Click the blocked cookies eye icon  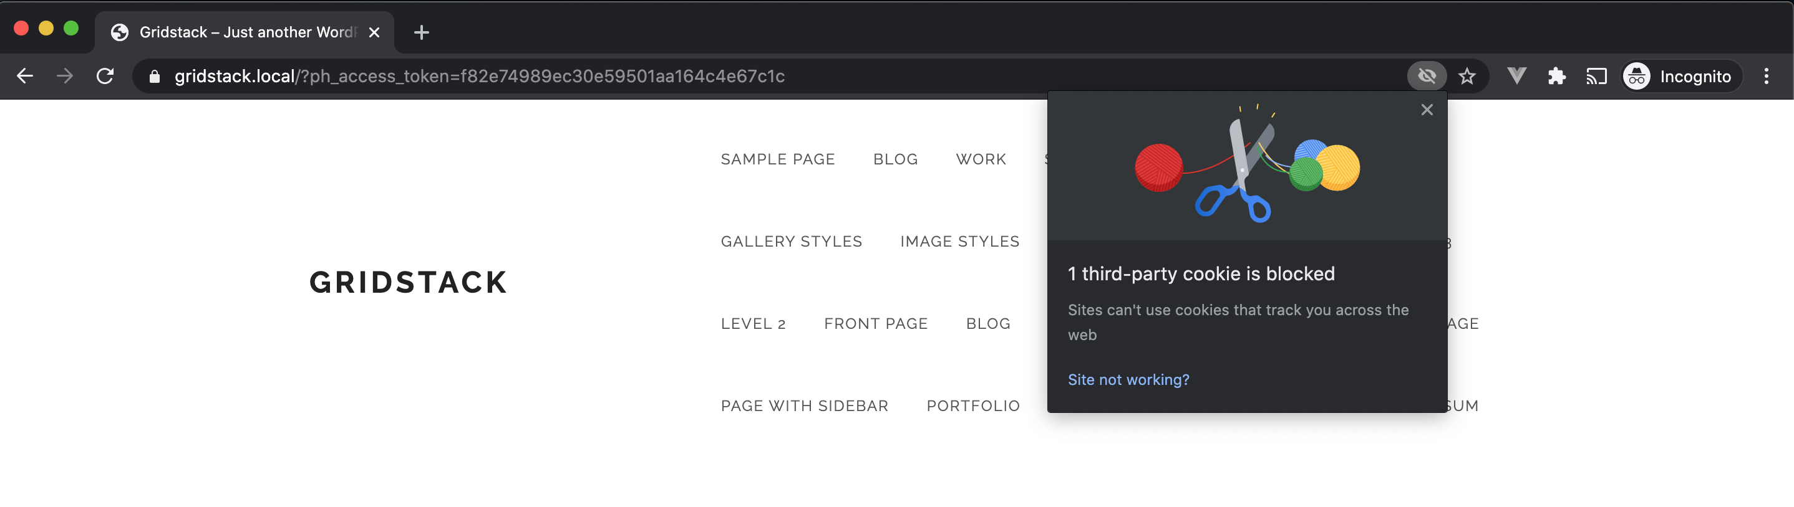tap(1427, 76)
